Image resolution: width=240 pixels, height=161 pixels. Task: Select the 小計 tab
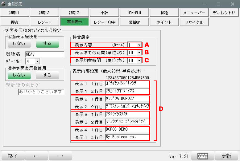(x=104, y=13)
